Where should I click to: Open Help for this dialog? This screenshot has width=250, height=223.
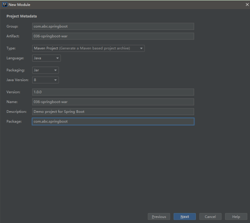pos(236,217)
